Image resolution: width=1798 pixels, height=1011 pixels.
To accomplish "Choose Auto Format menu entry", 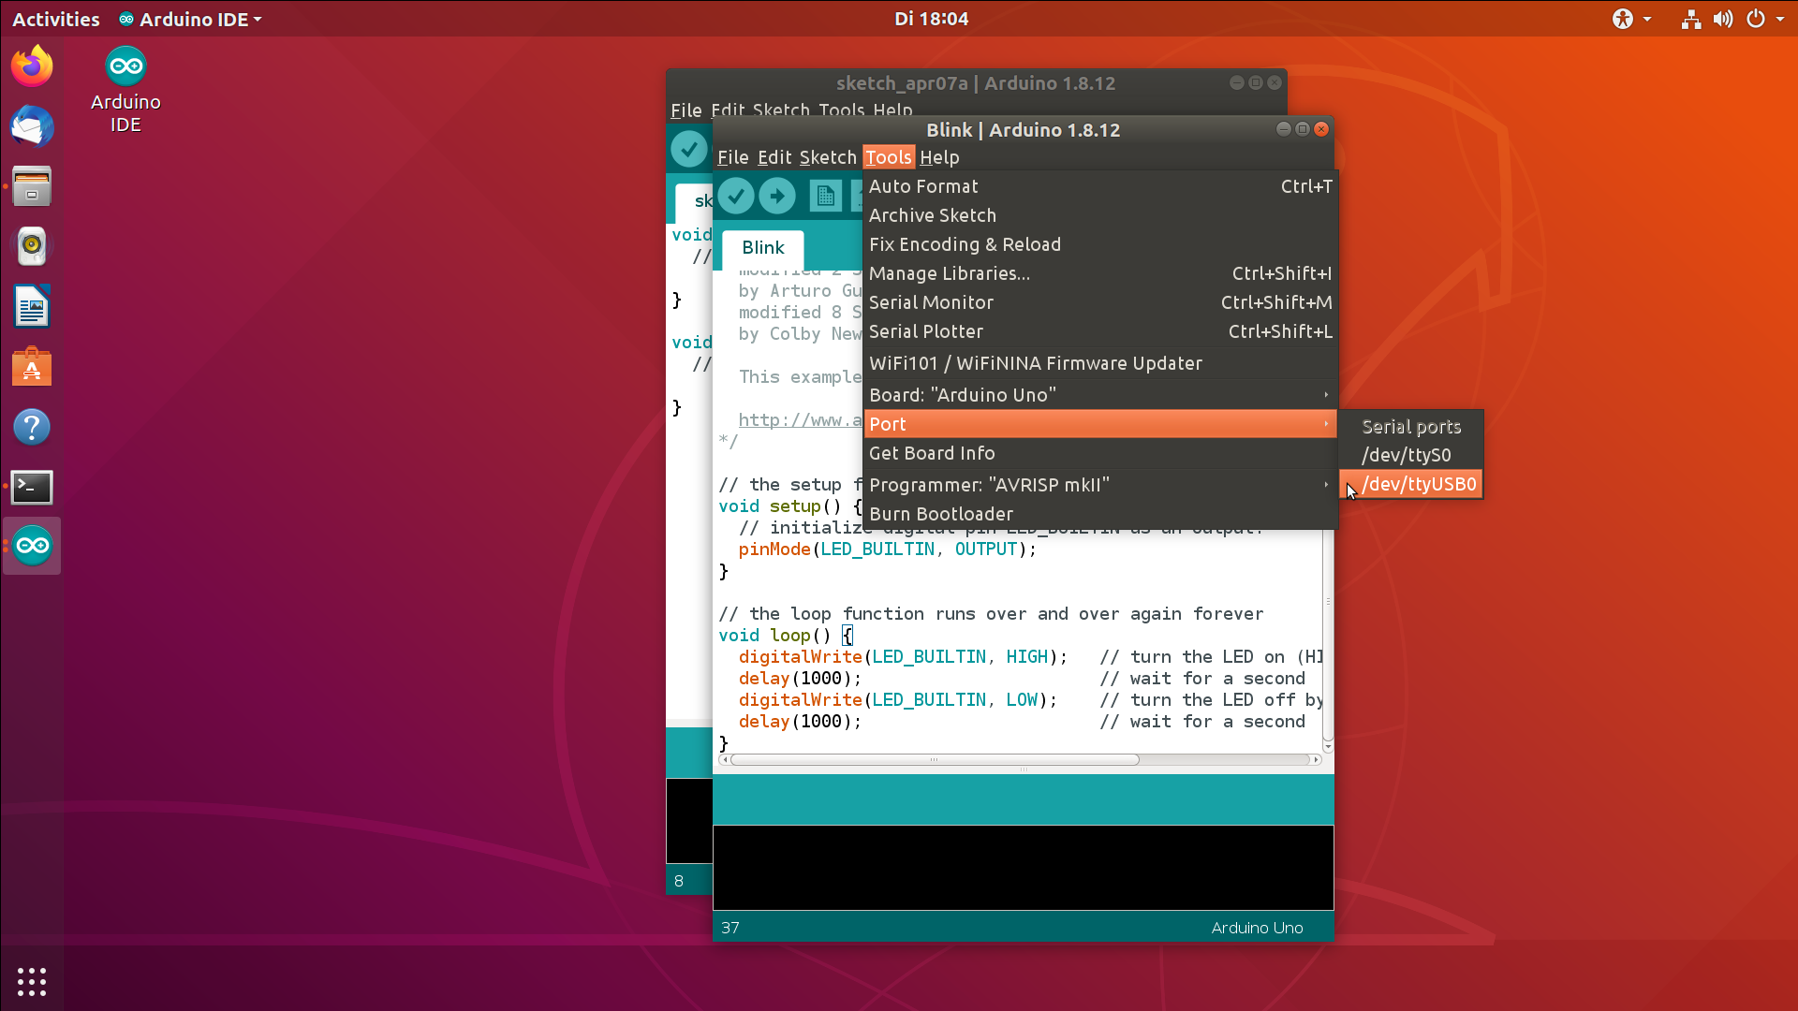I will coord(1099,186).
